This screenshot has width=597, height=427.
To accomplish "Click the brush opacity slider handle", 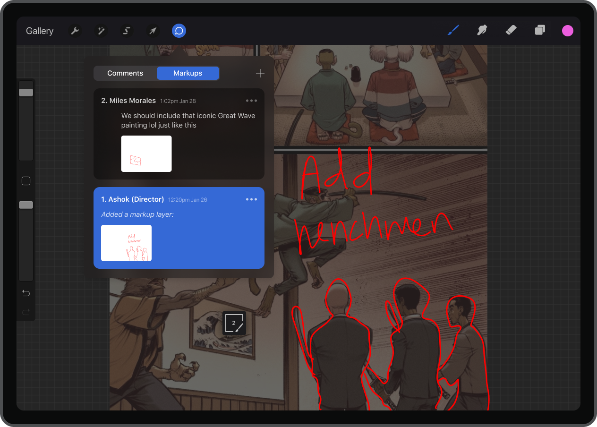I will [26, 205].
